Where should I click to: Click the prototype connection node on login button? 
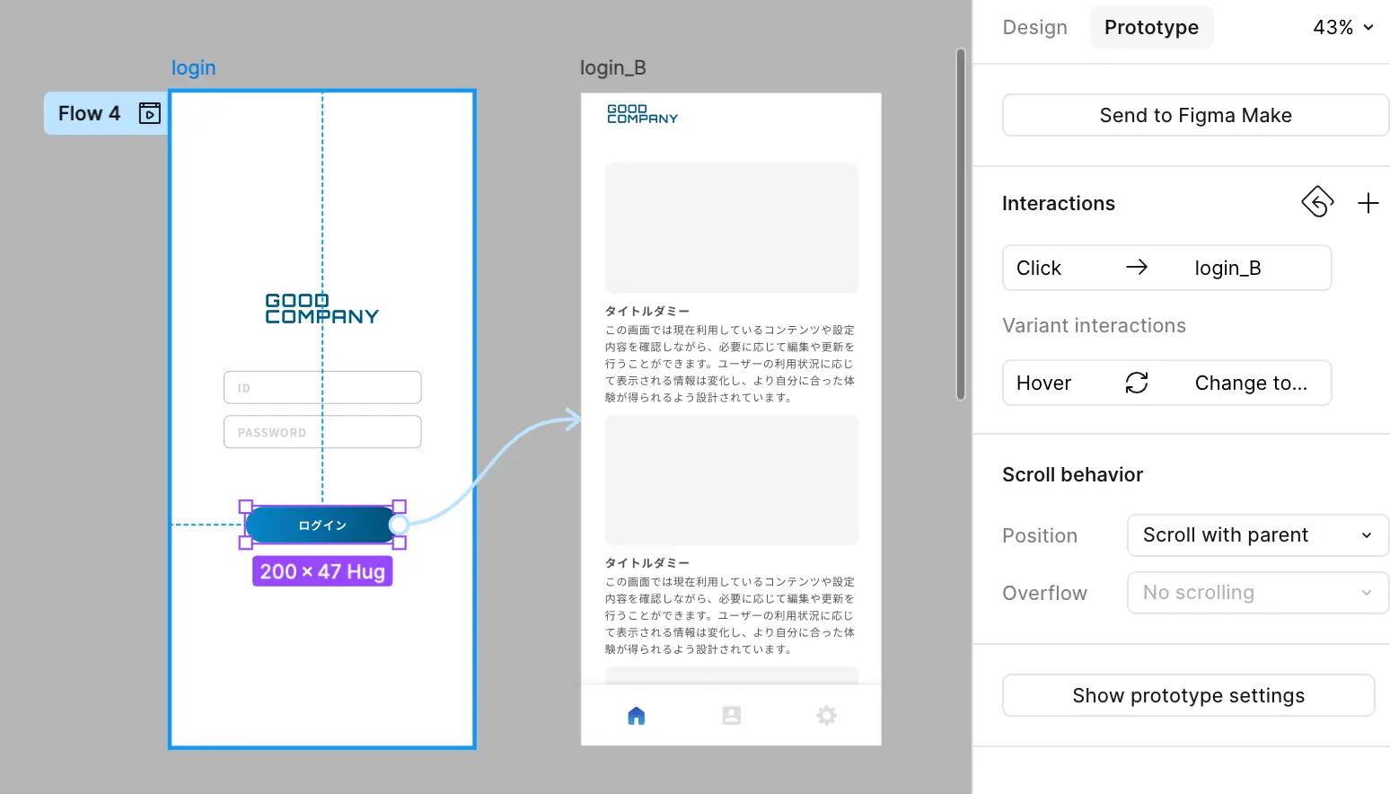pos(400,525)
